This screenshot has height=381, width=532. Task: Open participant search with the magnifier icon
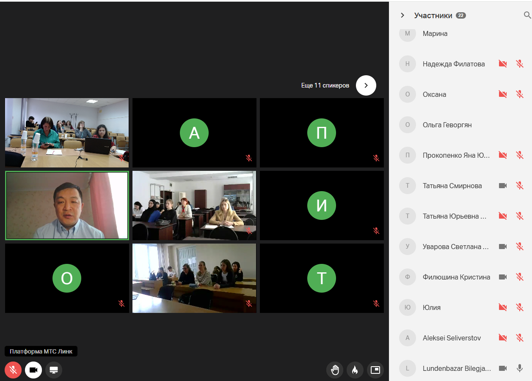point(527,16)
